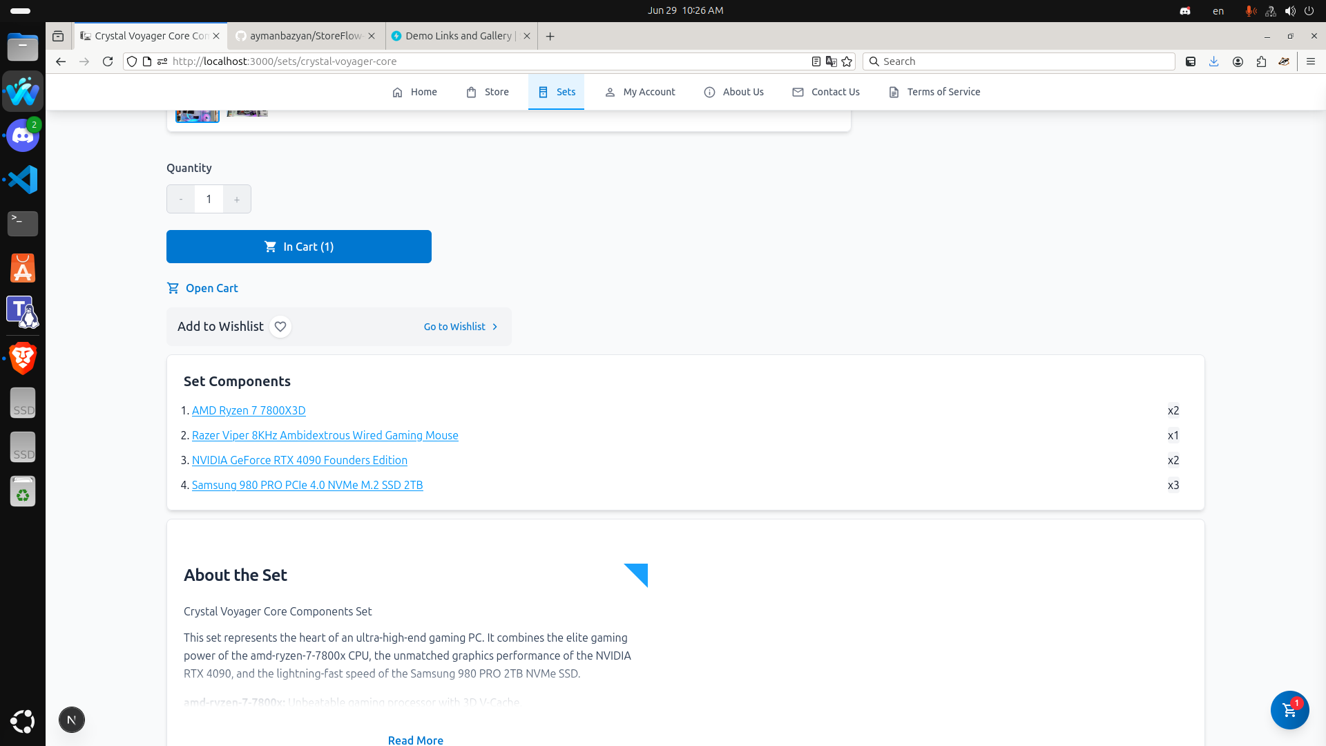
Task: Open NVIDIA GeForce RTX 4090 link
Action: pyautogui.click(x=300, y=460)
